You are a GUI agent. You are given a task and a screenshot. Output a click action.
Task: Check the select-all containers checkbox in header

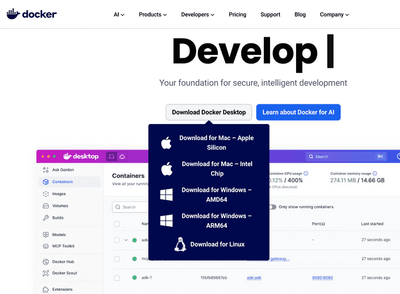click(x=117, y=224)
